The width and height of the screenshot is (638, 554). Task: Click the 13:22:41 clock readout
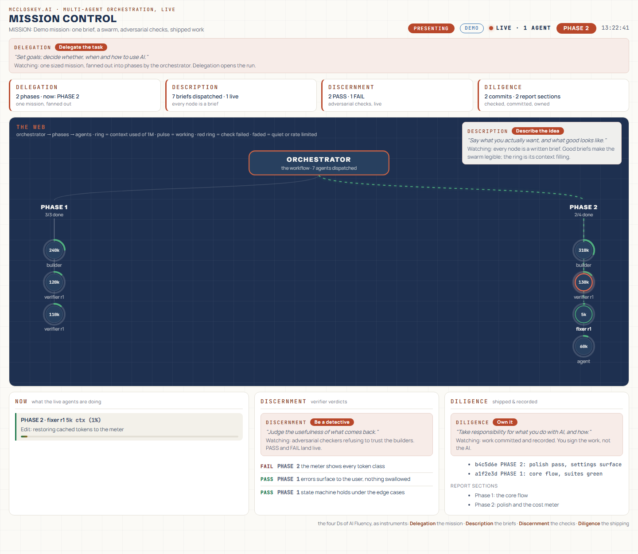(x=615, y=28)
